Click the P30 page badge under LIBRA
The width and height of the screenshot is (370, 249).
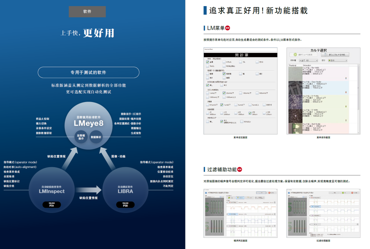[125, 205]
